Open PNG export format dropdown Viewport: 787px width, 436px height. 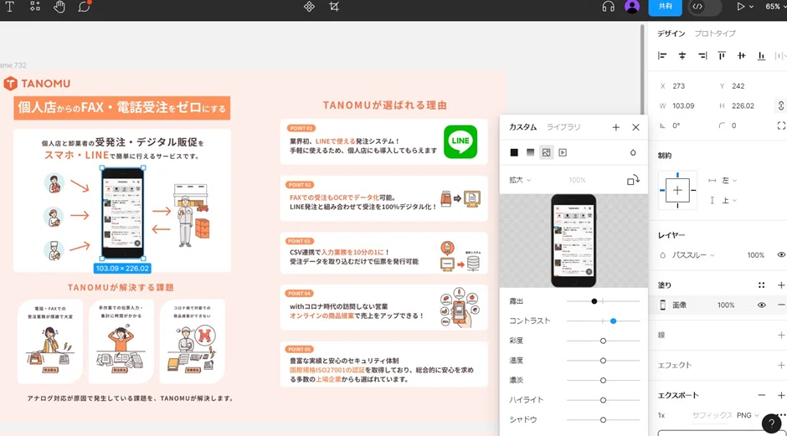tap(748, 415)
